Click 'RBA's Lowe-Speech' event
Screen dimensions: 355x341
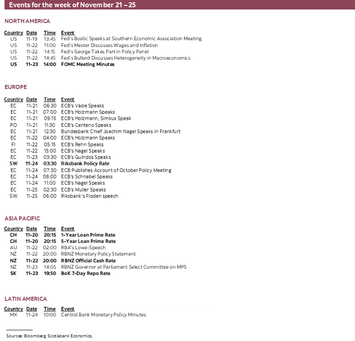pyautogui.click(x=83, y=248)
